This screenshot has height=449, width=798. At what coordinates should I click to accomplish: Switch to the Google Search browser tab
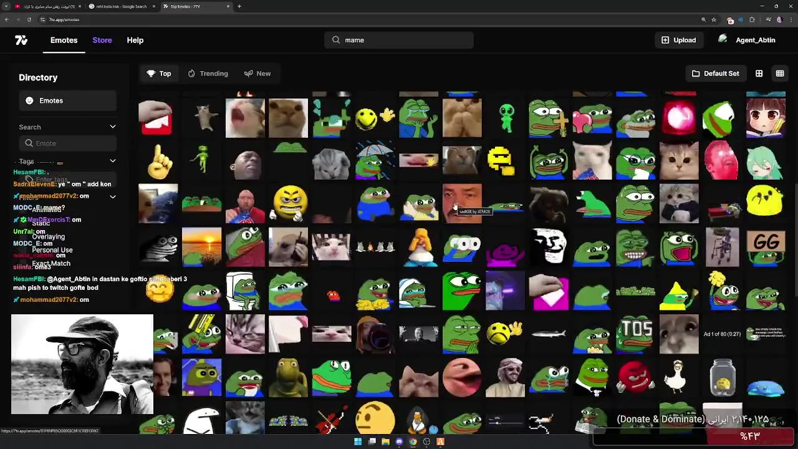point(122,6)
